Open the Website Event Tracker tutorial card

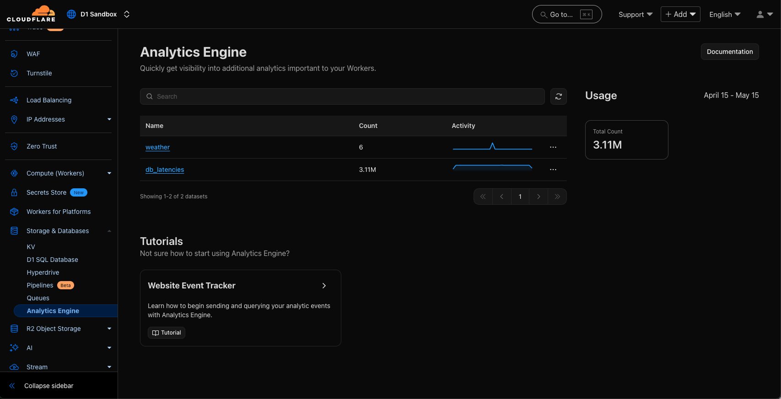click(x=241, y=308)
